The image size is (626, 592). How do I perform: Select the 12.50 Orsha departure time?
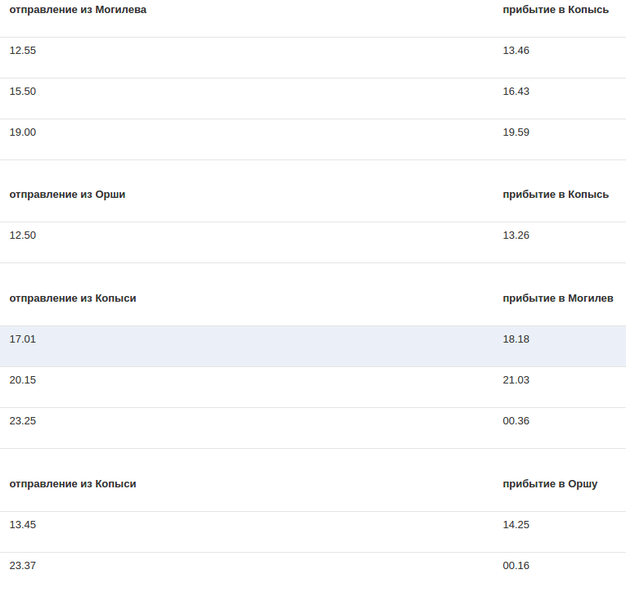[23, 235]
